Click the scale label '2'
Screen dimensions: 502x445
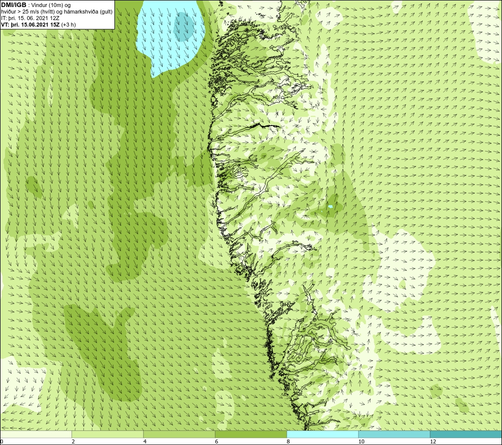click(73, 441)
